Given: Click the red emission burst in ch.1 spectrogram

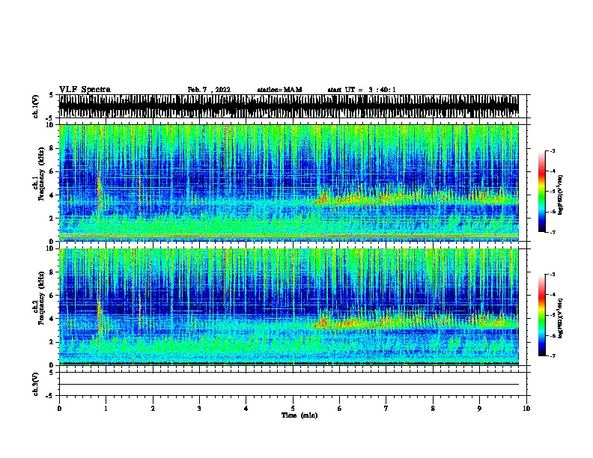Looking at the screenshot, I should pyautogui.click(x=323, y=198).
